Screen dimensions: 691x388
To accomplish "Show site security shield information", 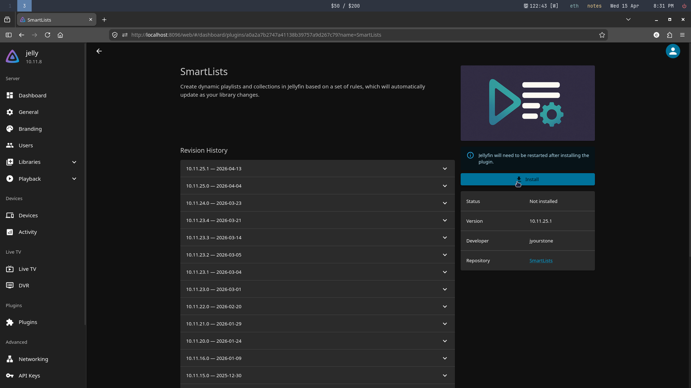I will coord(115,35).
